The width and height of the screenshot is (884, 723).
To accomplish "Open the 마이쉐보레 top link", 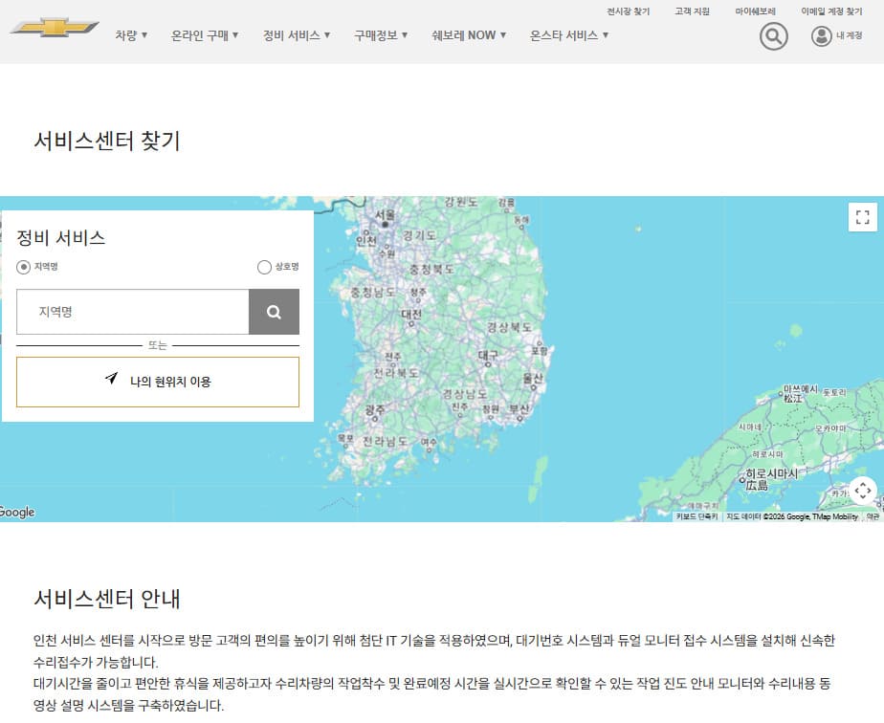I will (756, 11).
